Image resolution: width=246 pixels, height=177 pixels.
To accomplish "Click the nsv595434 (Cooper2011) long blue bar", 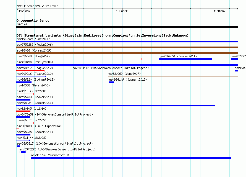I will (116, 106).
